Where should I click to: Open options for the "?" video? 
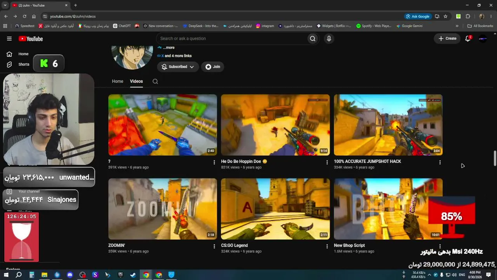point(214,162)
